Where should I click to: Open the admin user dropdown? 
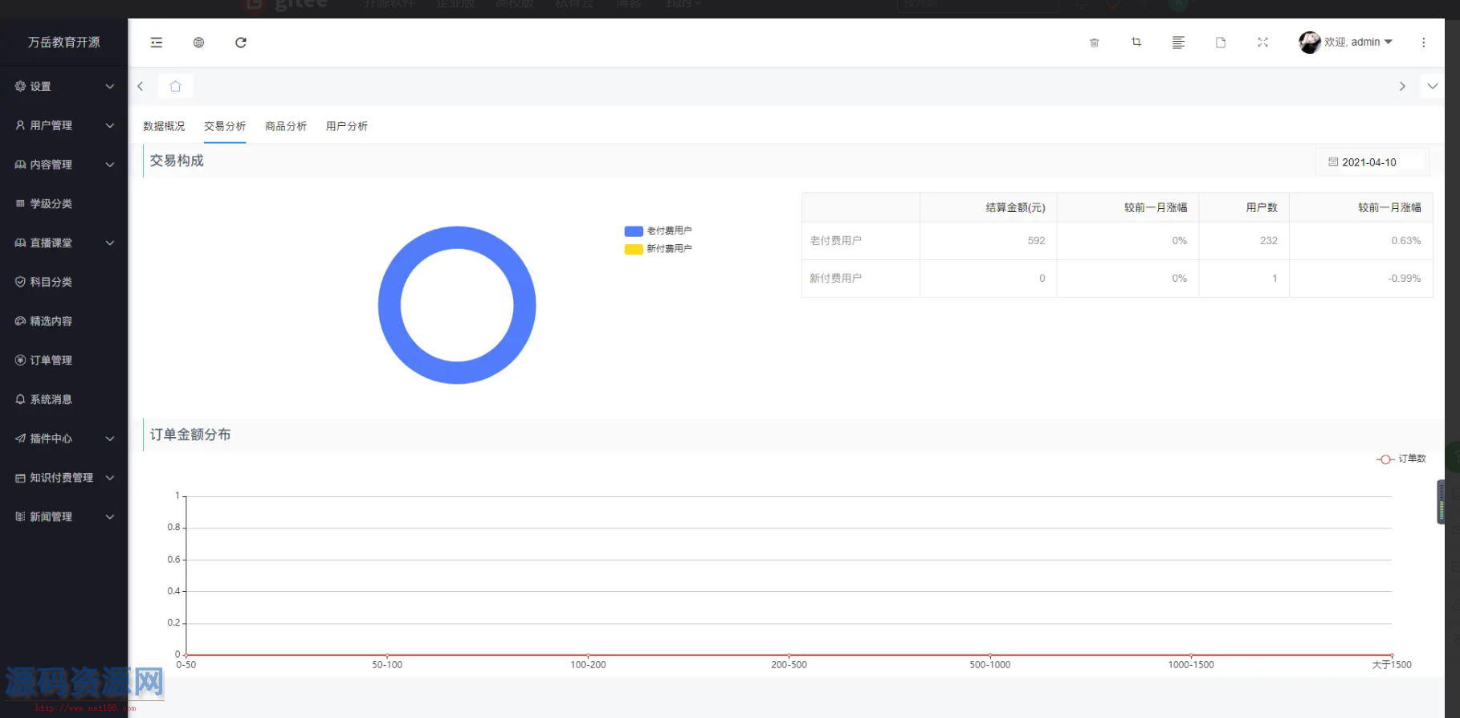click(1356, 42)
